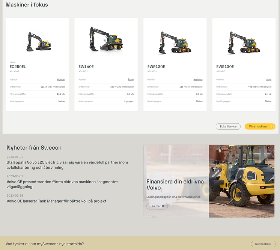Select machine ID #323871
This screenshot has height=250, width=280.
tap(83, 71)
